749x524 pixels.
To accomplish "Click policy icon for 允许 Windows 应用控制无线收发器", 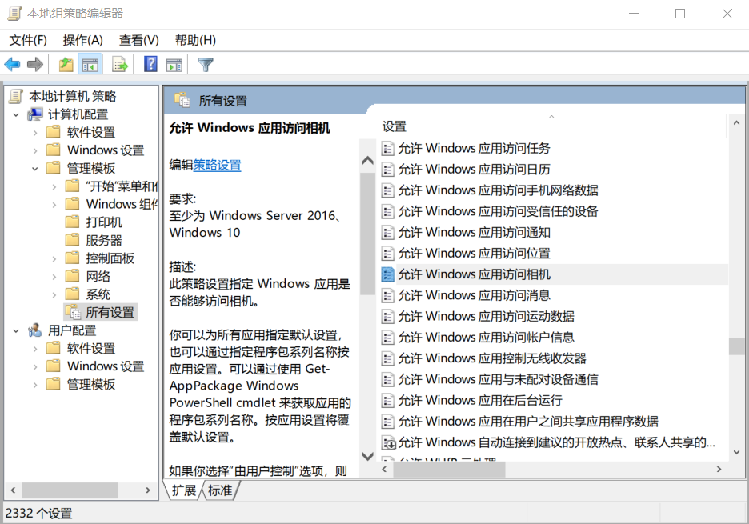I will coord(388,358).
